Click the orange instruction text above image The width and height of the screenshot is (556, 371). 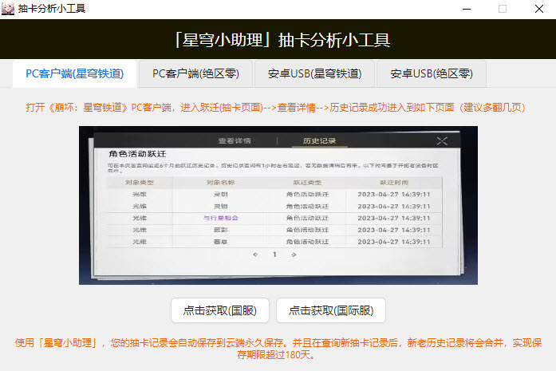coord(278,108)
